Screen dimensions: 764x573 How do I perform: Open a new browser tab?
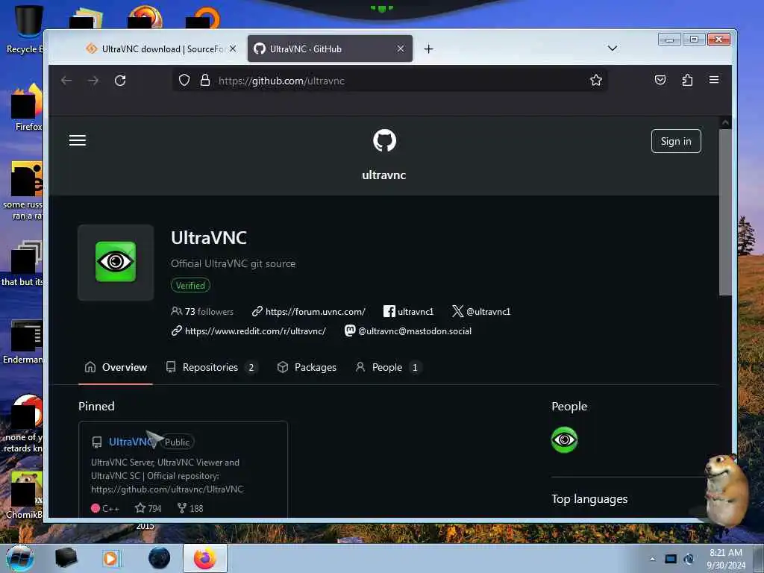[x=428, y=48]
